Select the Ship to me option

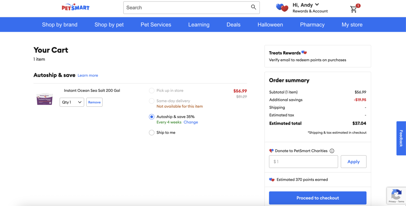[x=152, y=133]
